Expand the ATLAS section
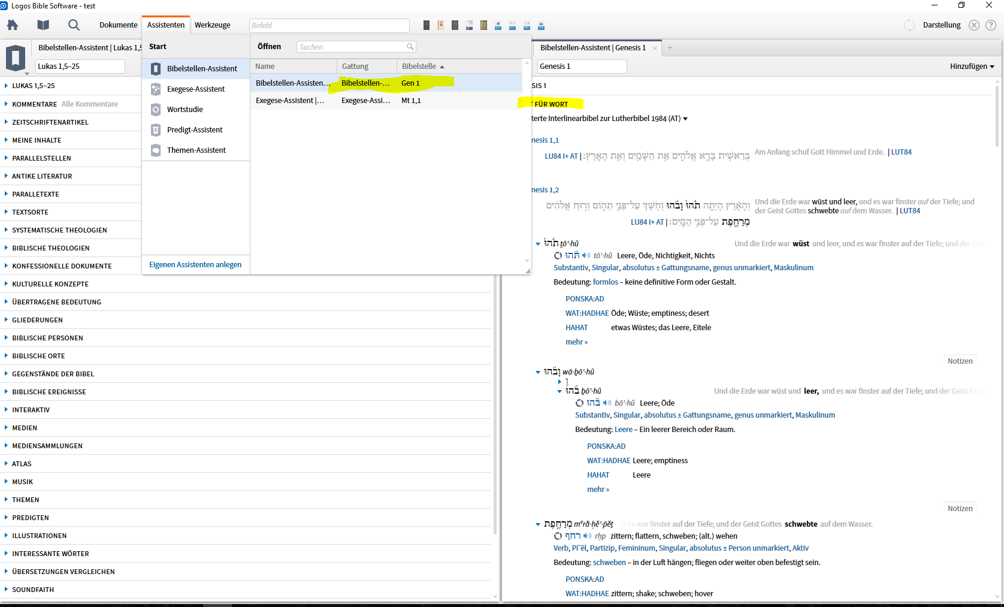This screenshot has height=607, width=1004. click(x=6, y=463)
